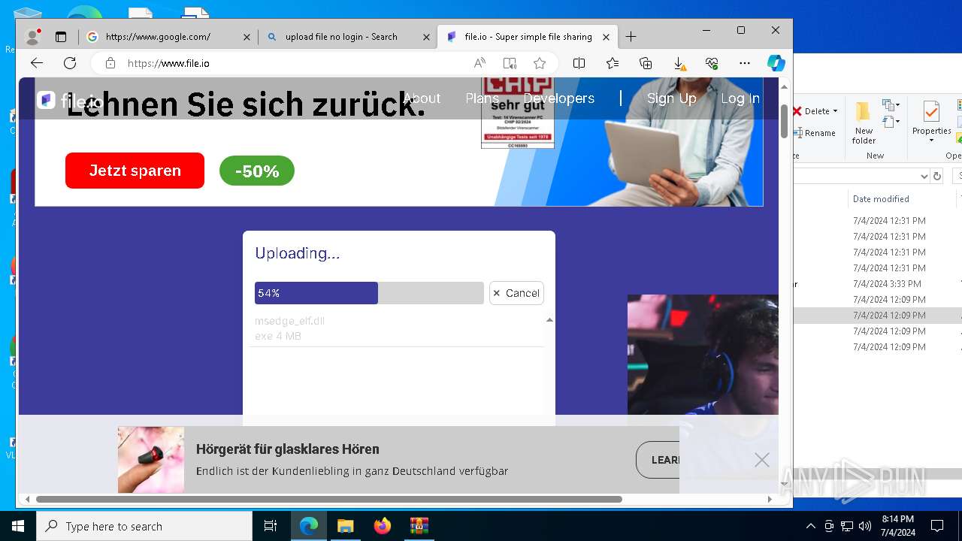Expand Properties dropdown arrow
The image size is (962, 541).
(x=931, y=141)
